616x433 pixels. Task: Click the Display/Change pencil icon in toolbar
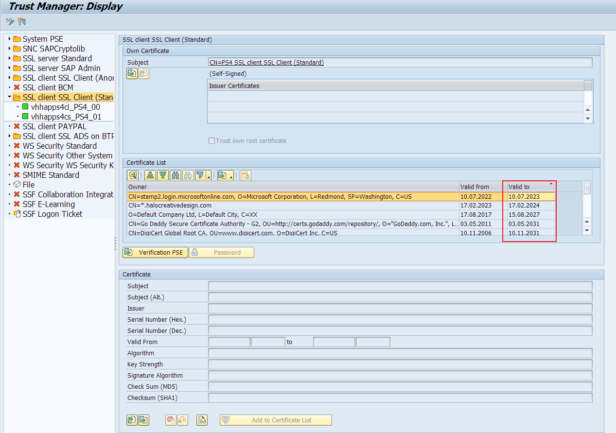pyautogui.click(x=10, y=21)
